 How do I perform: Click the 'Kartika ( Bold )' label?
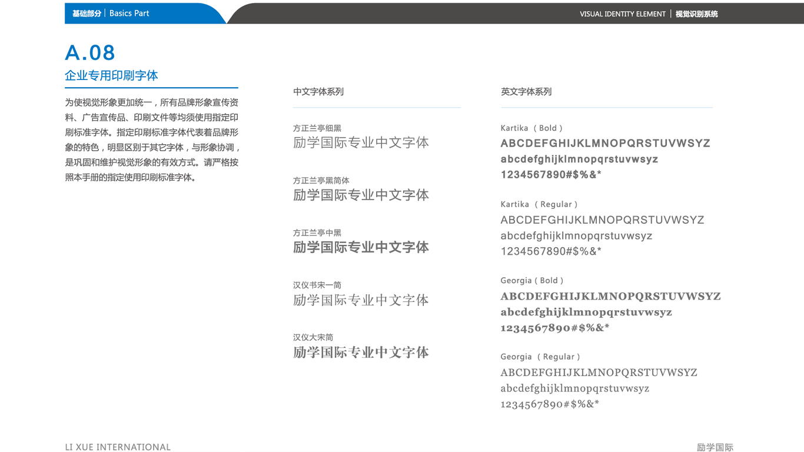point(531,128)
